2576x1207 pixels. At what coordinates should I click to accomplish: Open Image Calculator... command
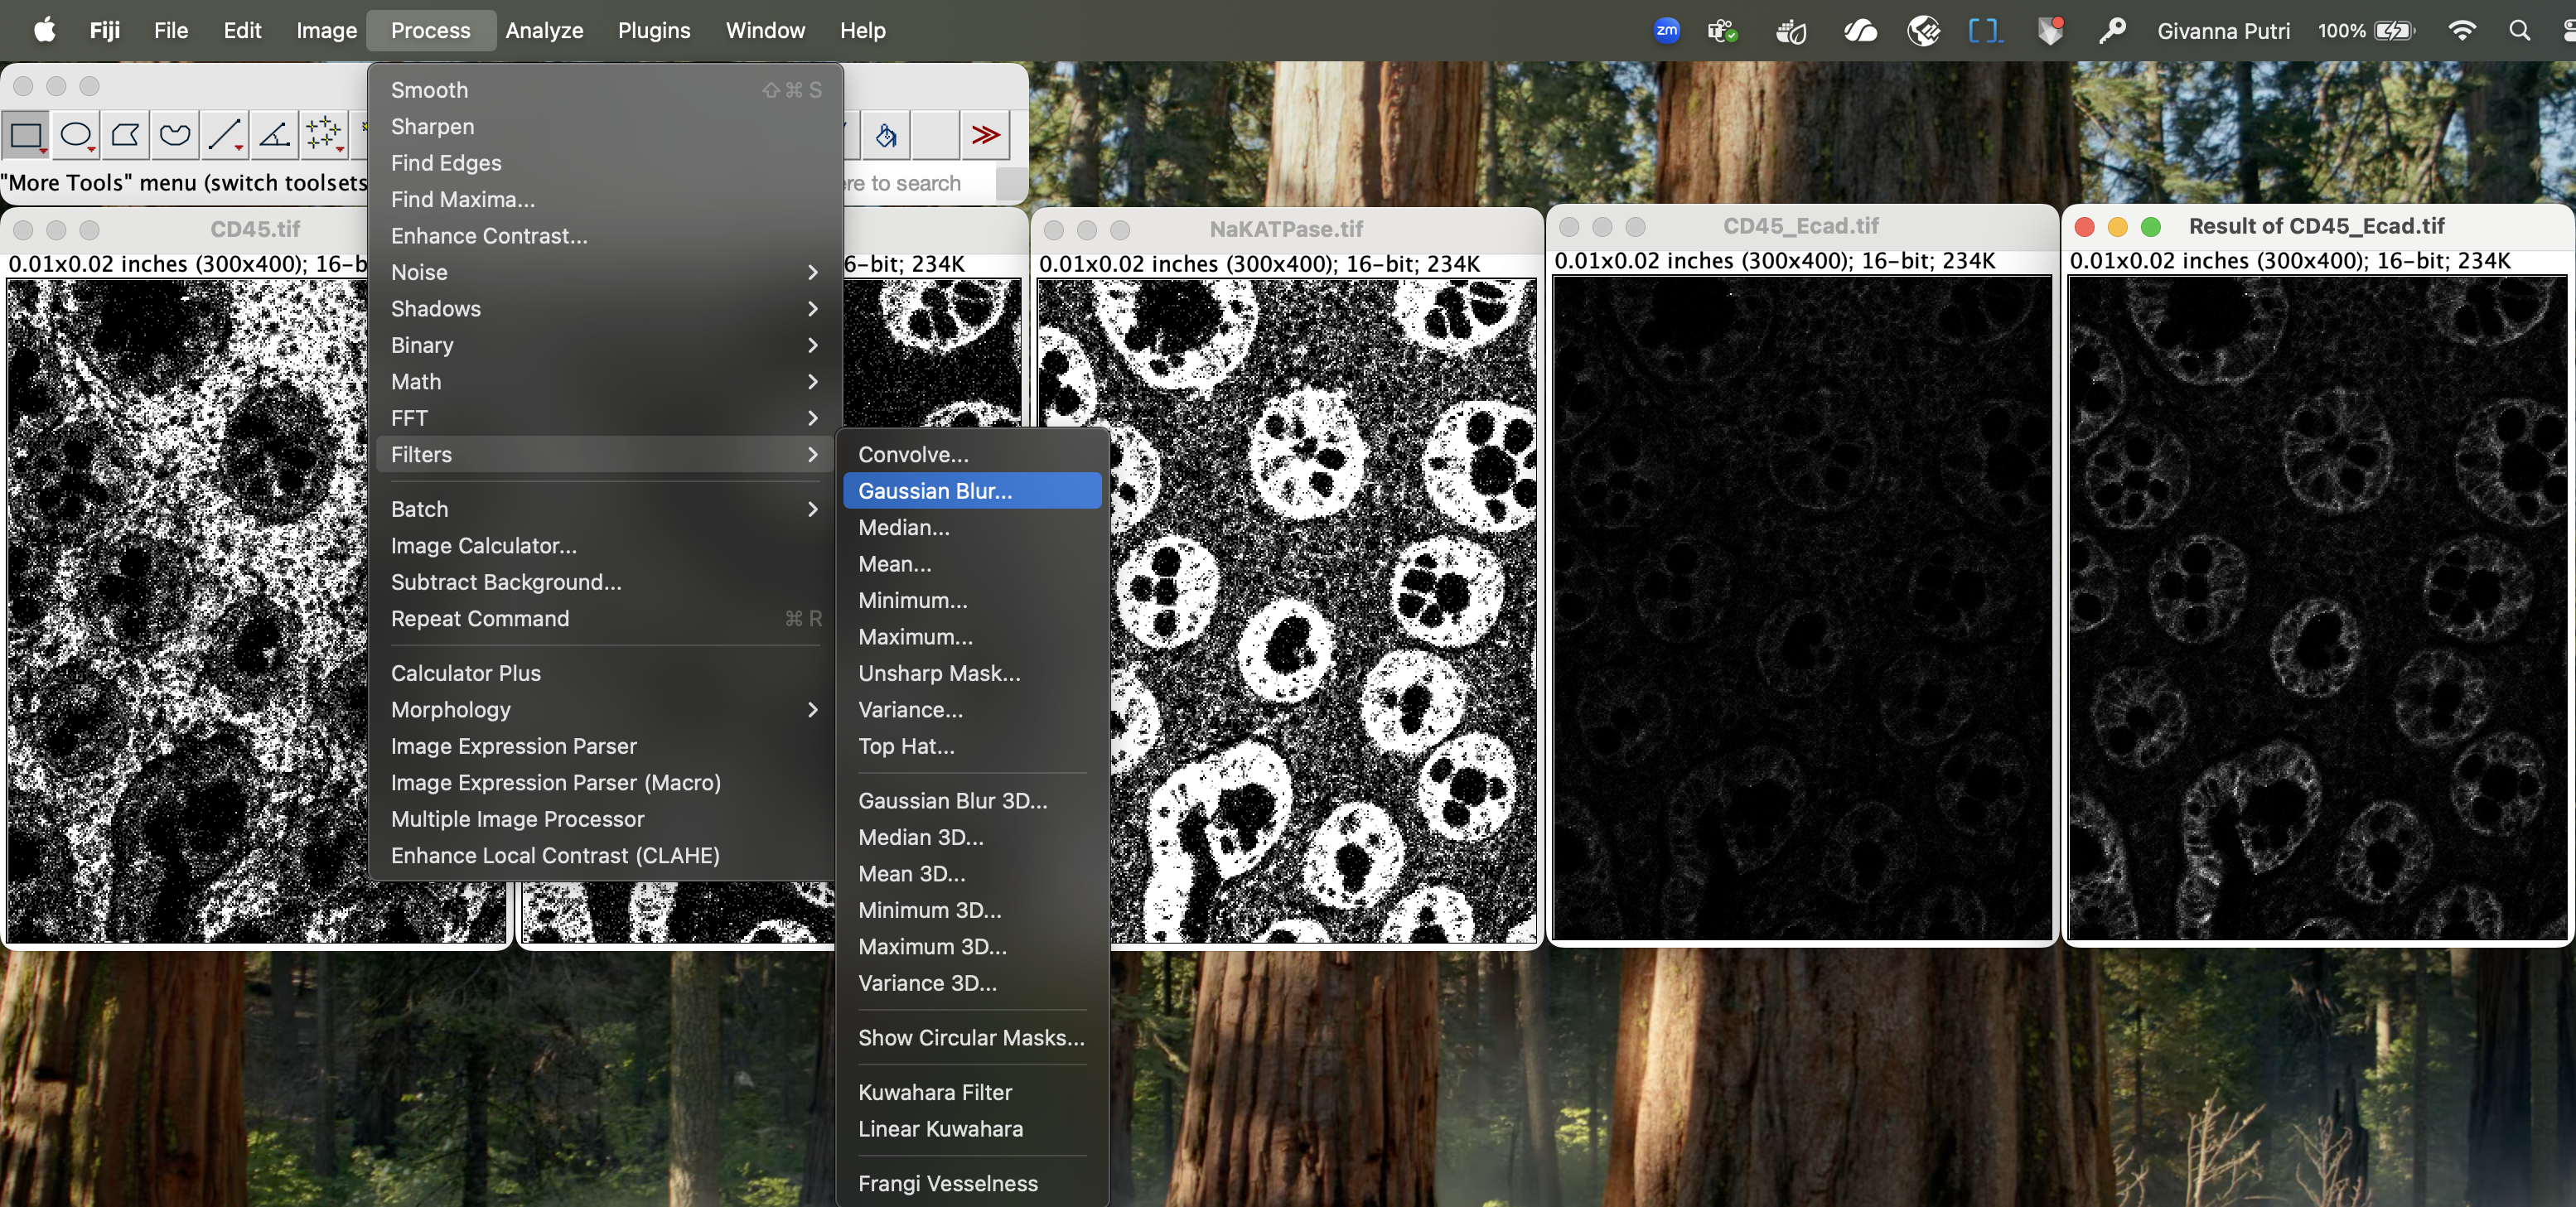tap(484, 546)
